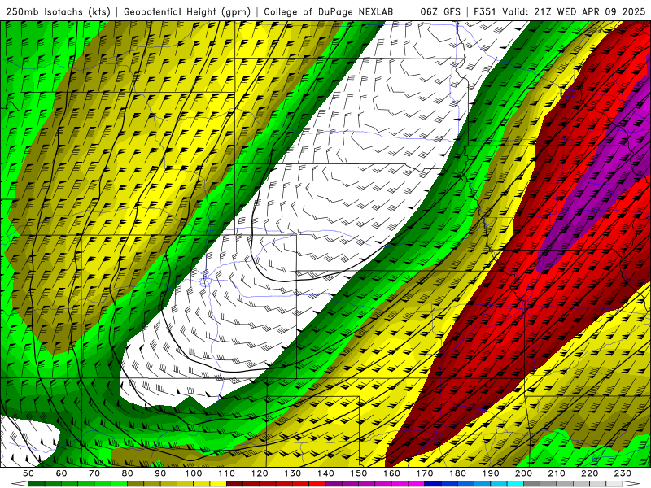Click the bright green swatch just below 80

[x=119, y=484]
